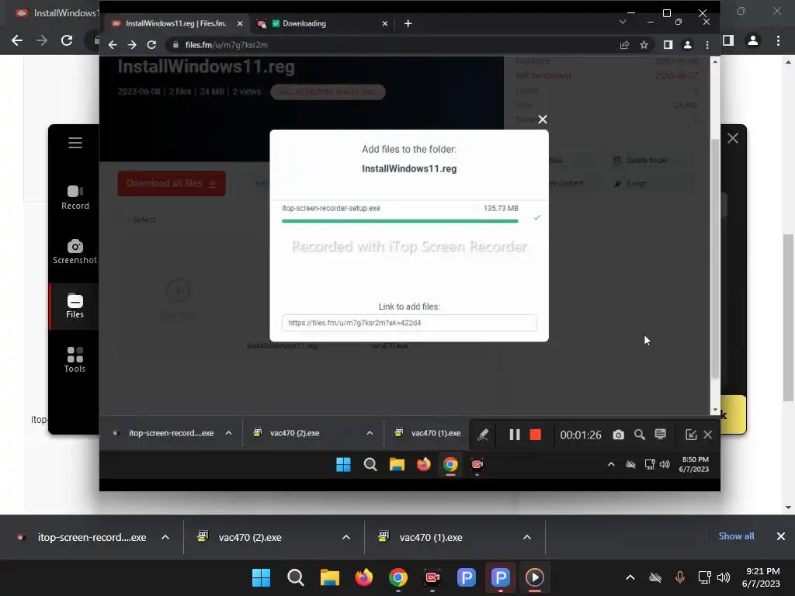Select the Files section in iTop sidebar
795x596 pixels.
click(x=75, y=306)
